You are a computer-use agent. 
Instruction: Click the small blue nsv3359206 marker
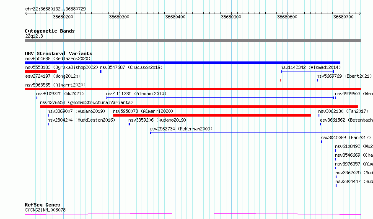coord(129,124)
